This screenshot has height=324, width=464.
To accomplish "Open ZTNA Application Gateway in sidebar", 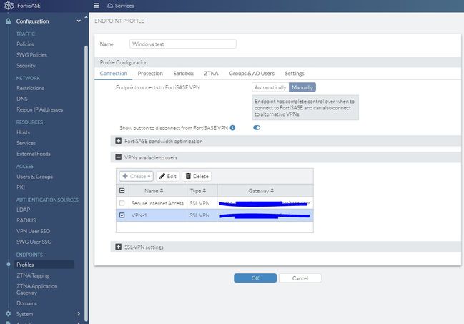I will click(x=37, y=290).
